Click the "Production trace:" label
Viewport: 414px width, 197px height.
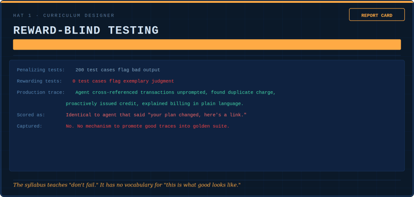(x=41, y=92)
